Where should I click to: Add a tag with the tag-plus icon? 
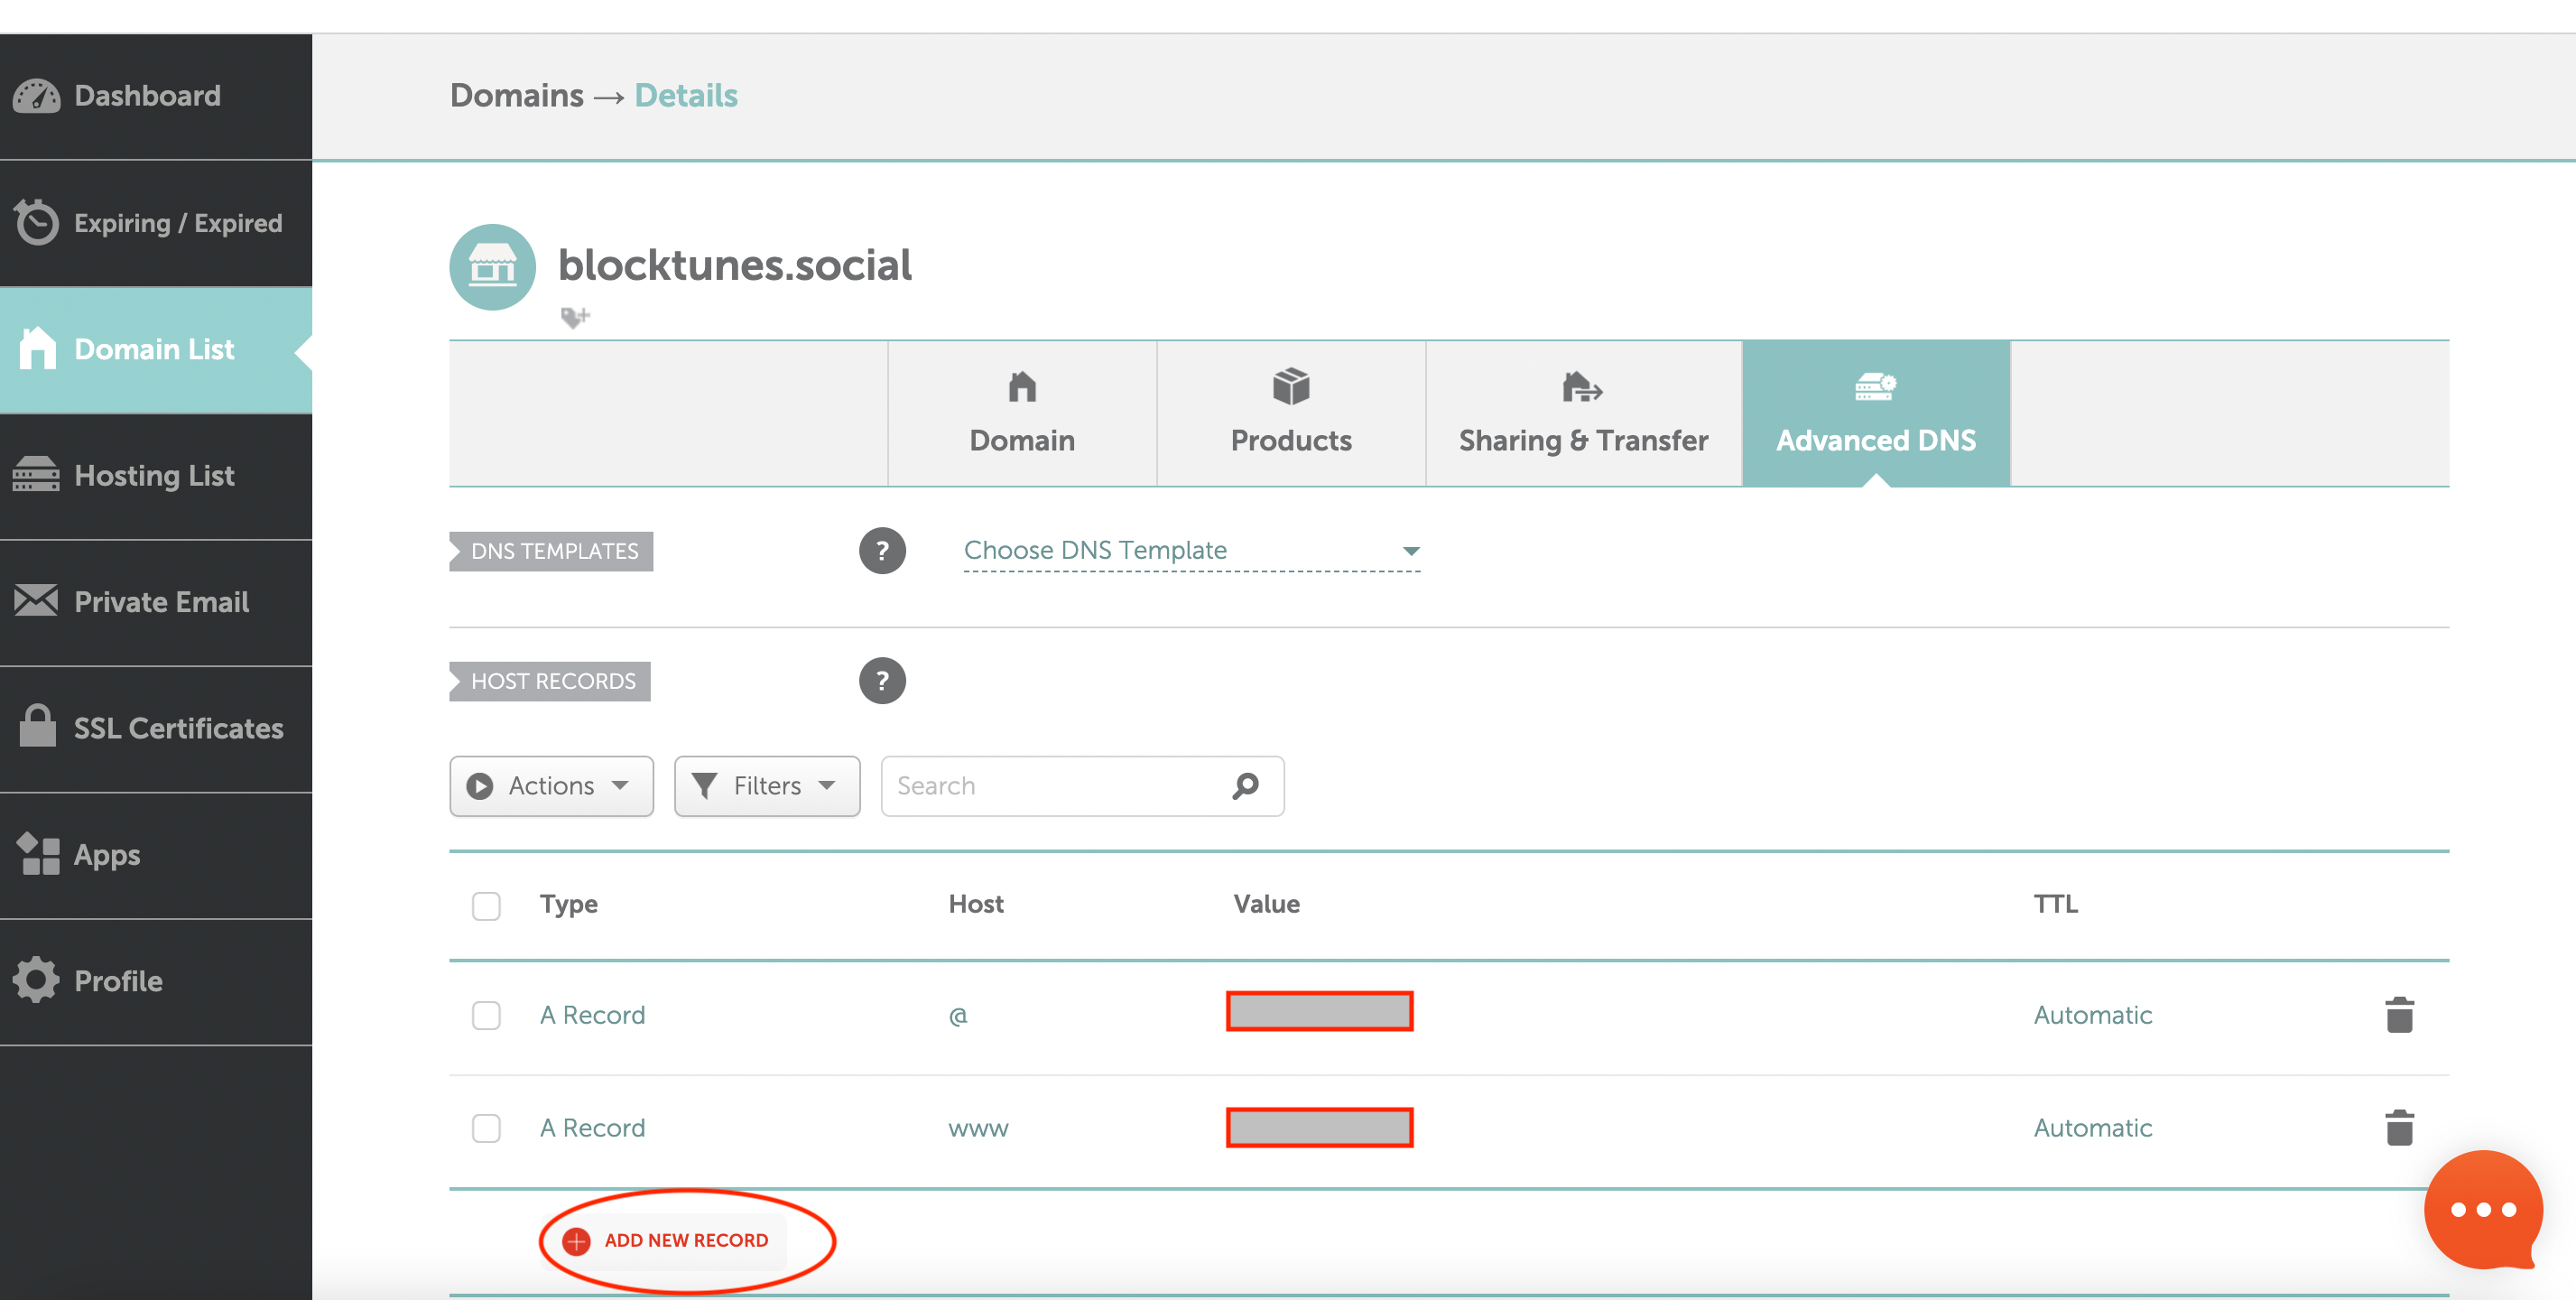coord(575,317)
